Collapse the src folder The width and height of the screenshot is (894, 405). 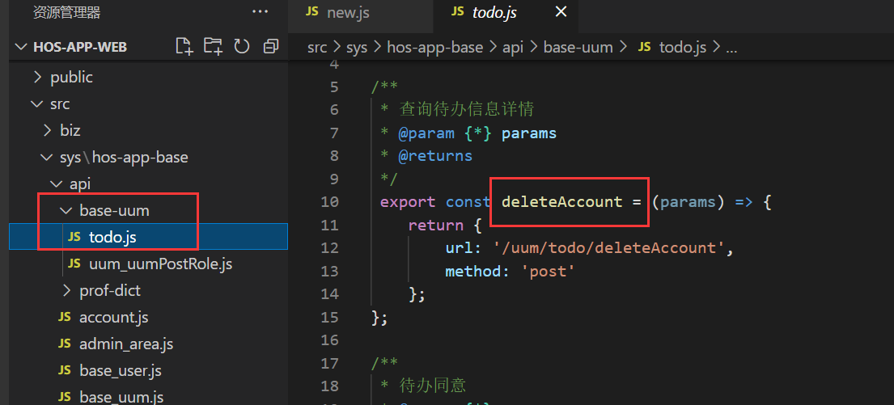click(60, 104)
